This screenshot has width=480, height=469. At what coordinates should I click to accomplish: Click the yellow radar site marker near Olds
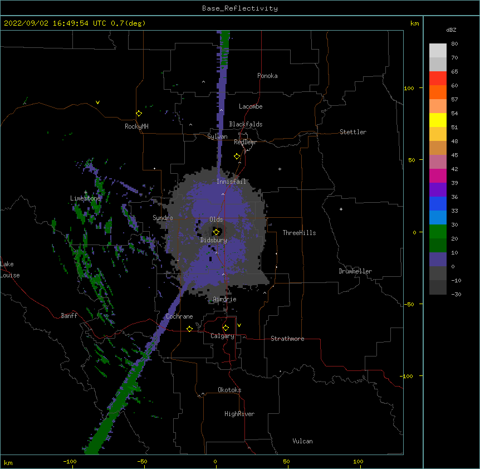pos(216,232)
